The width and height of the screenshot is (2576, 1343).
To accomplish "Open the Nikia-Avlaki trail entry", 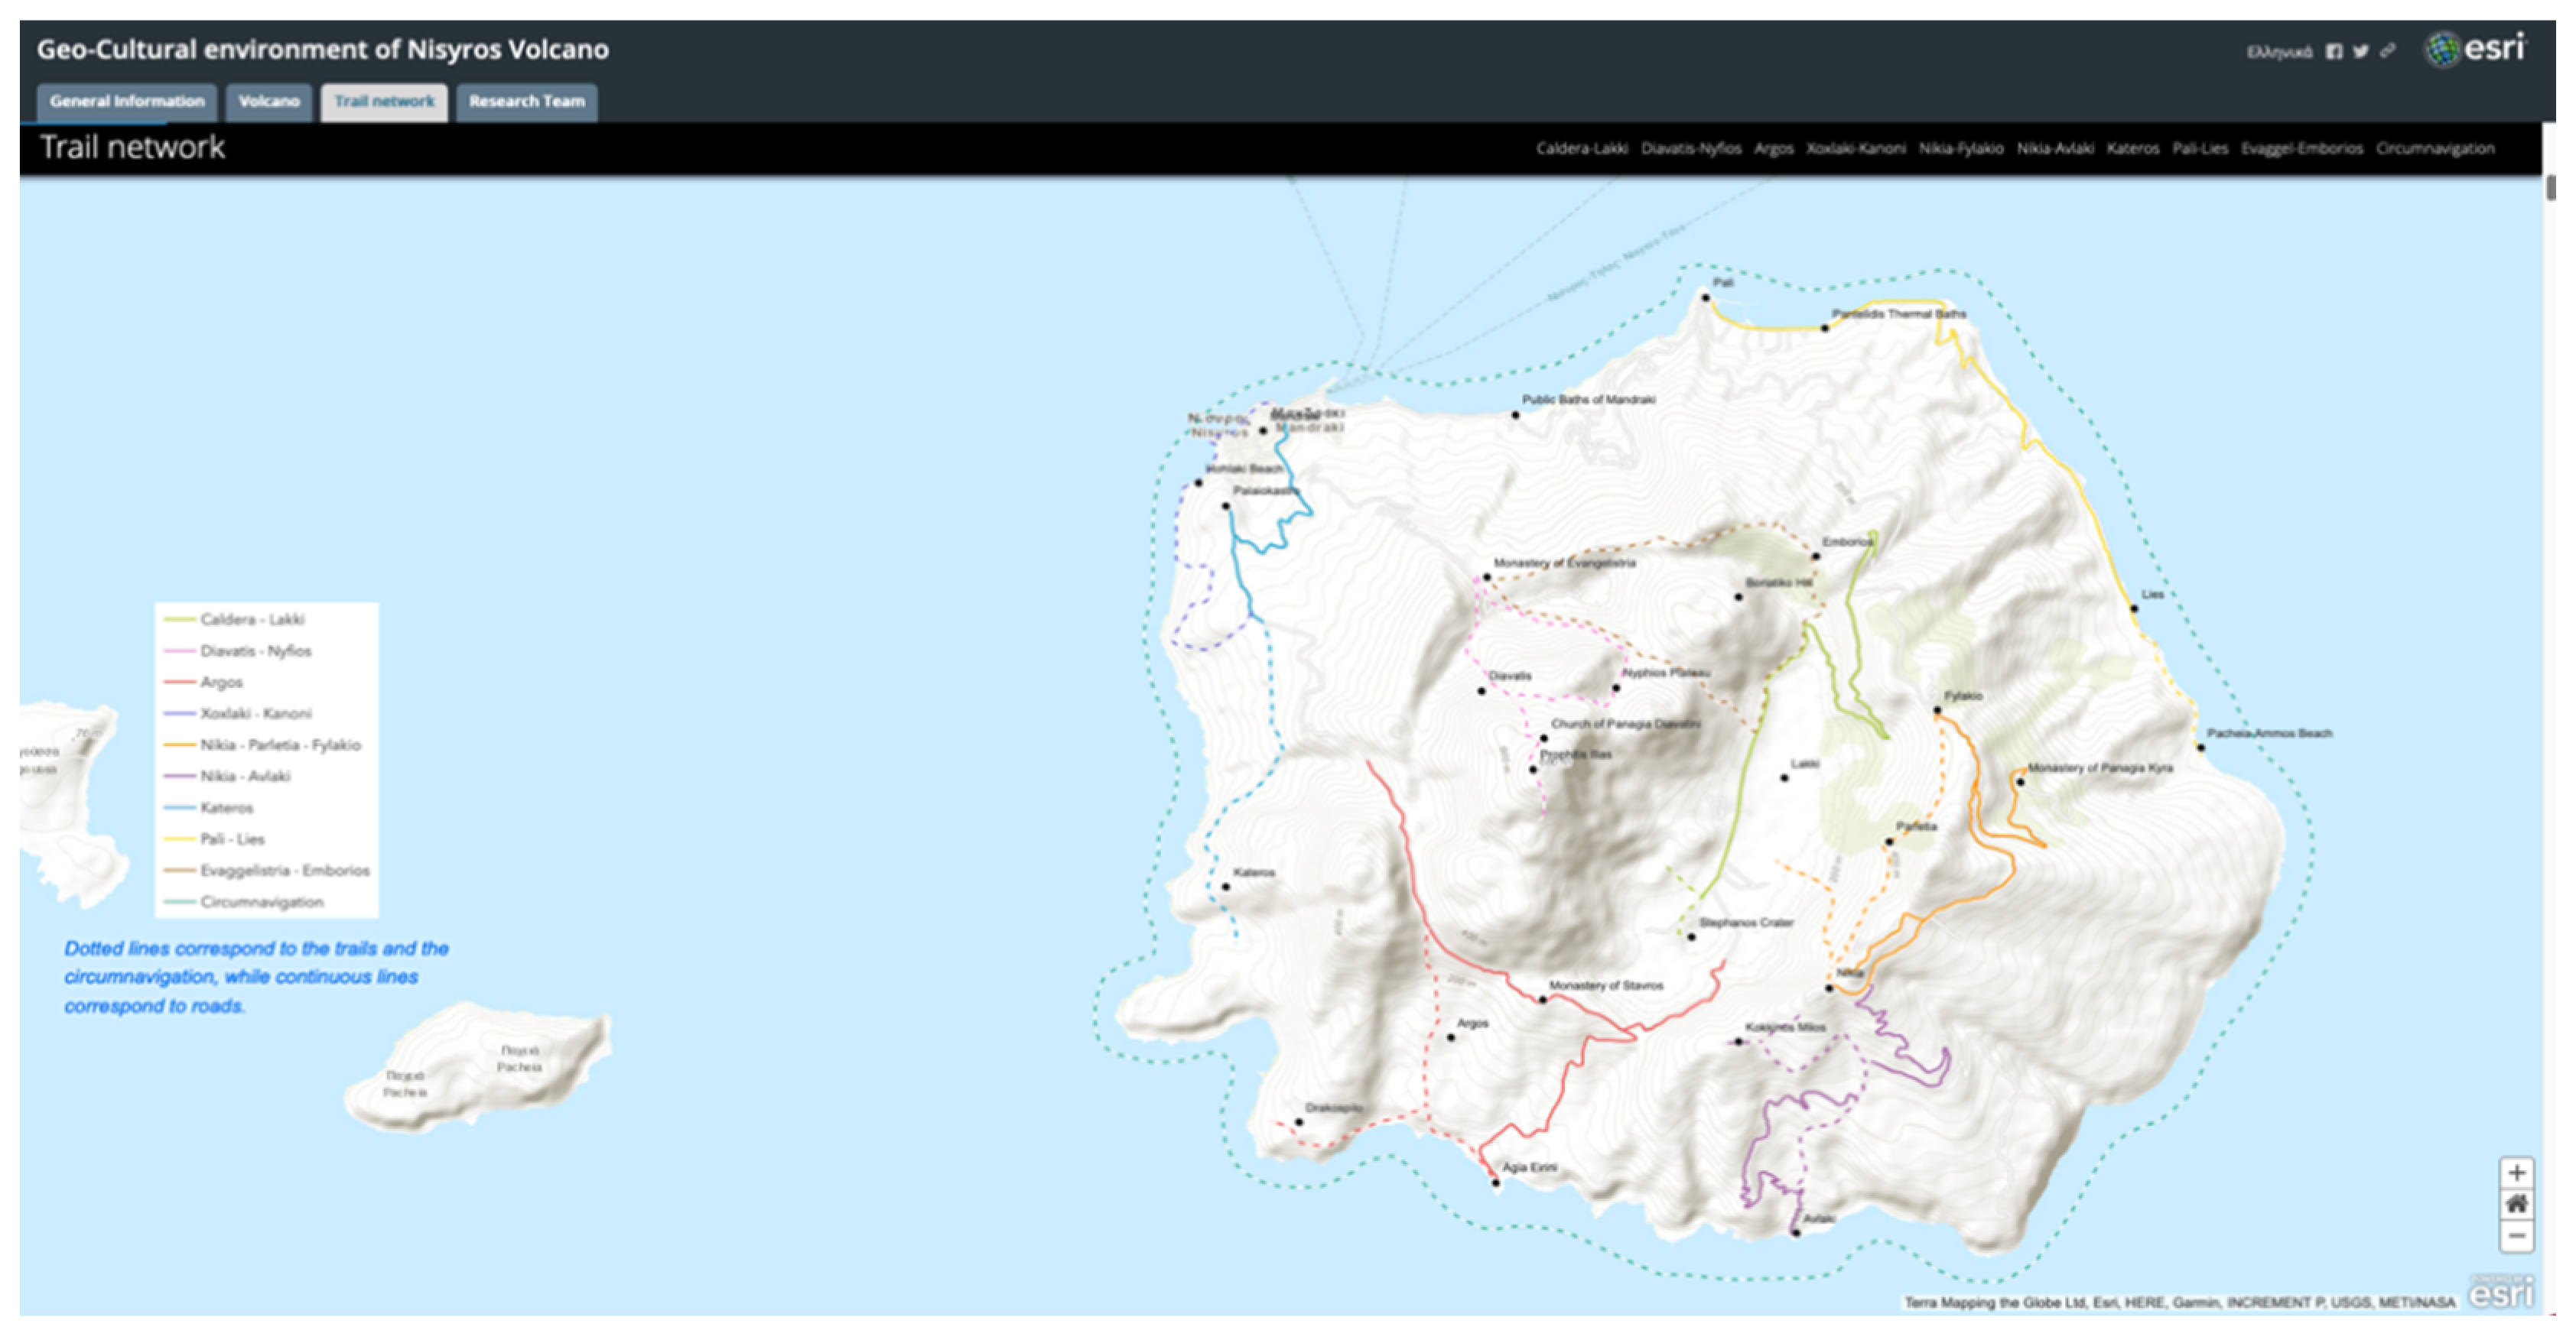I will [2055, 149].
